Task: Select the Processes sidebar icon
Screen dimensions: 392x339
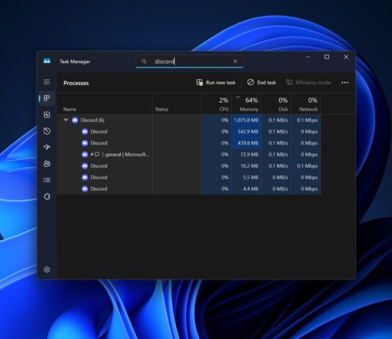Action: click(x=47, y=98)
